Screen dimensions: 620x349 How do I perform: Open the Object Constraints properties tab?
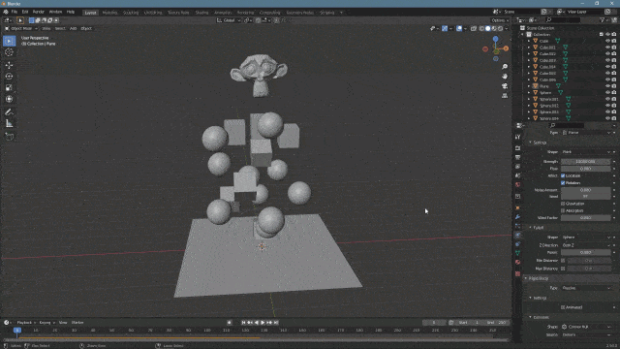pyautogui.click(x=517, y=244)
